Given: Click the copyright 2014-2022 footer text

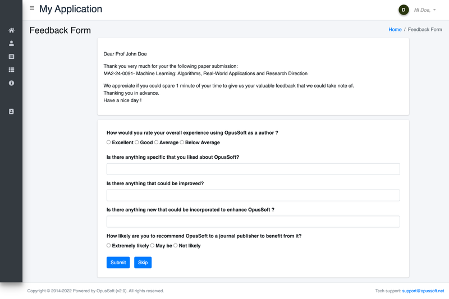Looking at the screenshot, I should [x=95, y=291].
